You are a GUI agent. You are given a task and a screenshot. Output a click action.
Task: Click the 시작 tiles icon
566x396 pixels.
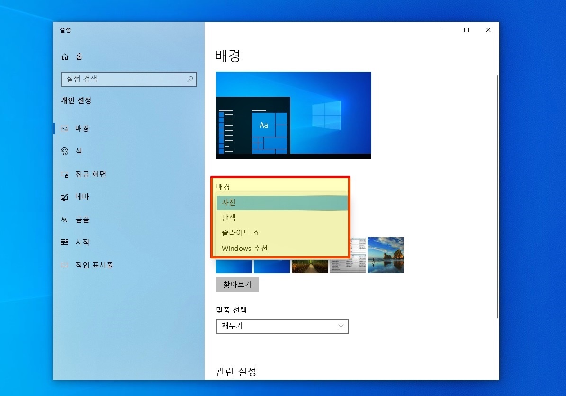64,242
